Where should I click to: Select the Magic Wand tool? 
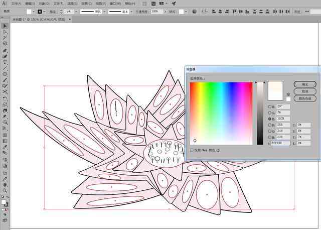pos(5,38)
